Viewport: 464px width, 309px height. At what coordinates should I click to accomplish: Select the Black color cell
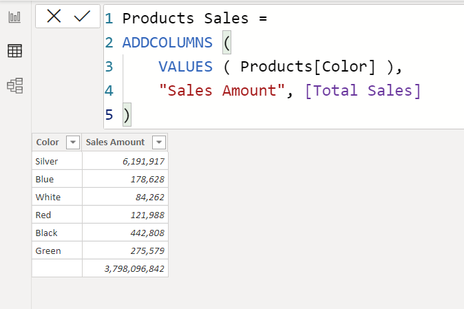click(x=57, y=233)
